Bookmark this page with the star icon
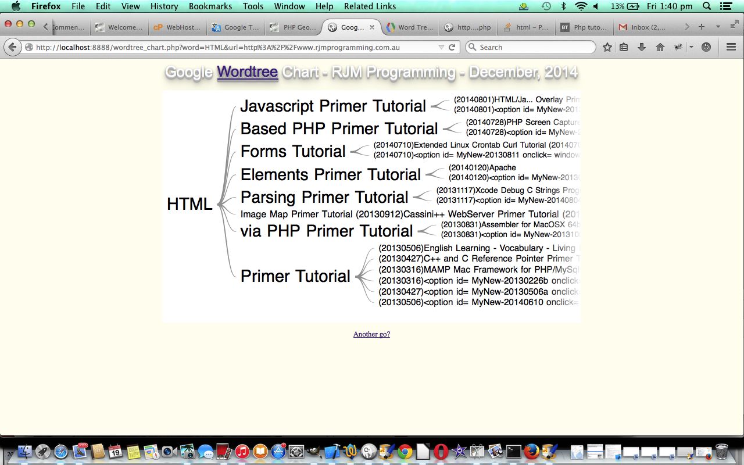 point(607,47)
